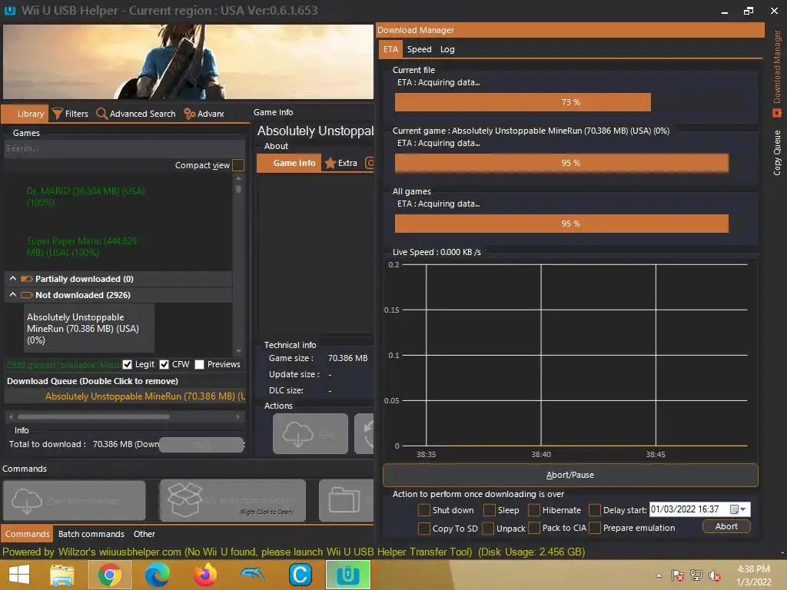Screen dimensions: 787x590
Task: Click the network tray icon
Action: 696,575
